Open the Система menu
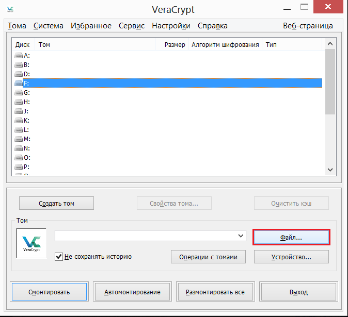This screenshot has height=317, width=348. (x=49, y=26)
